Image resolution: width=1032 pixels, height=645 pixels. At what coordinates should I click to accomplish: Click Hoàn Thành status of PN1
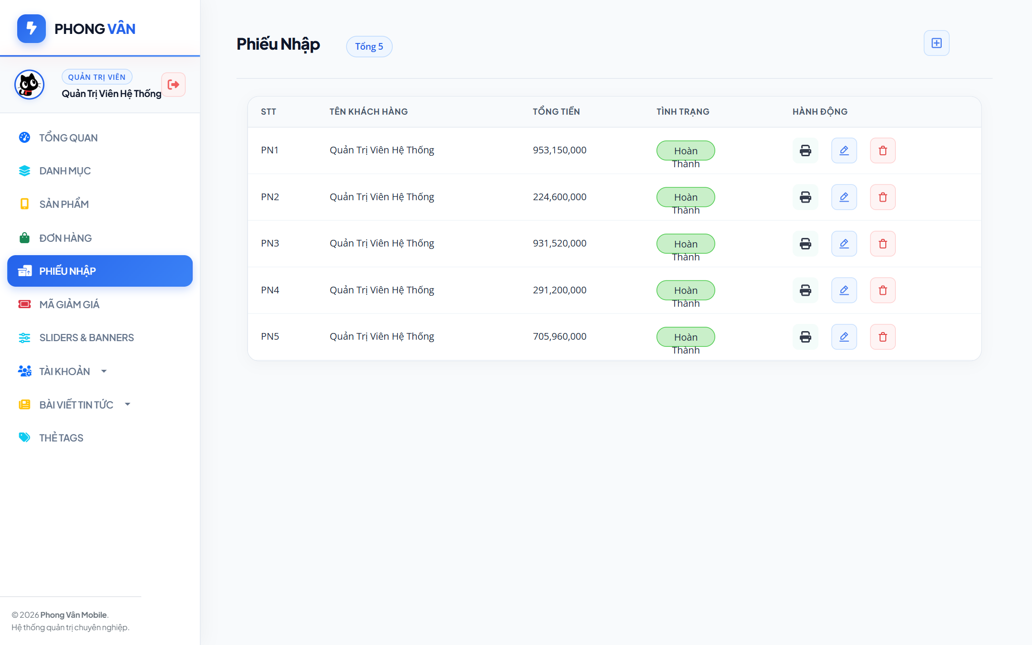point(686,150)
